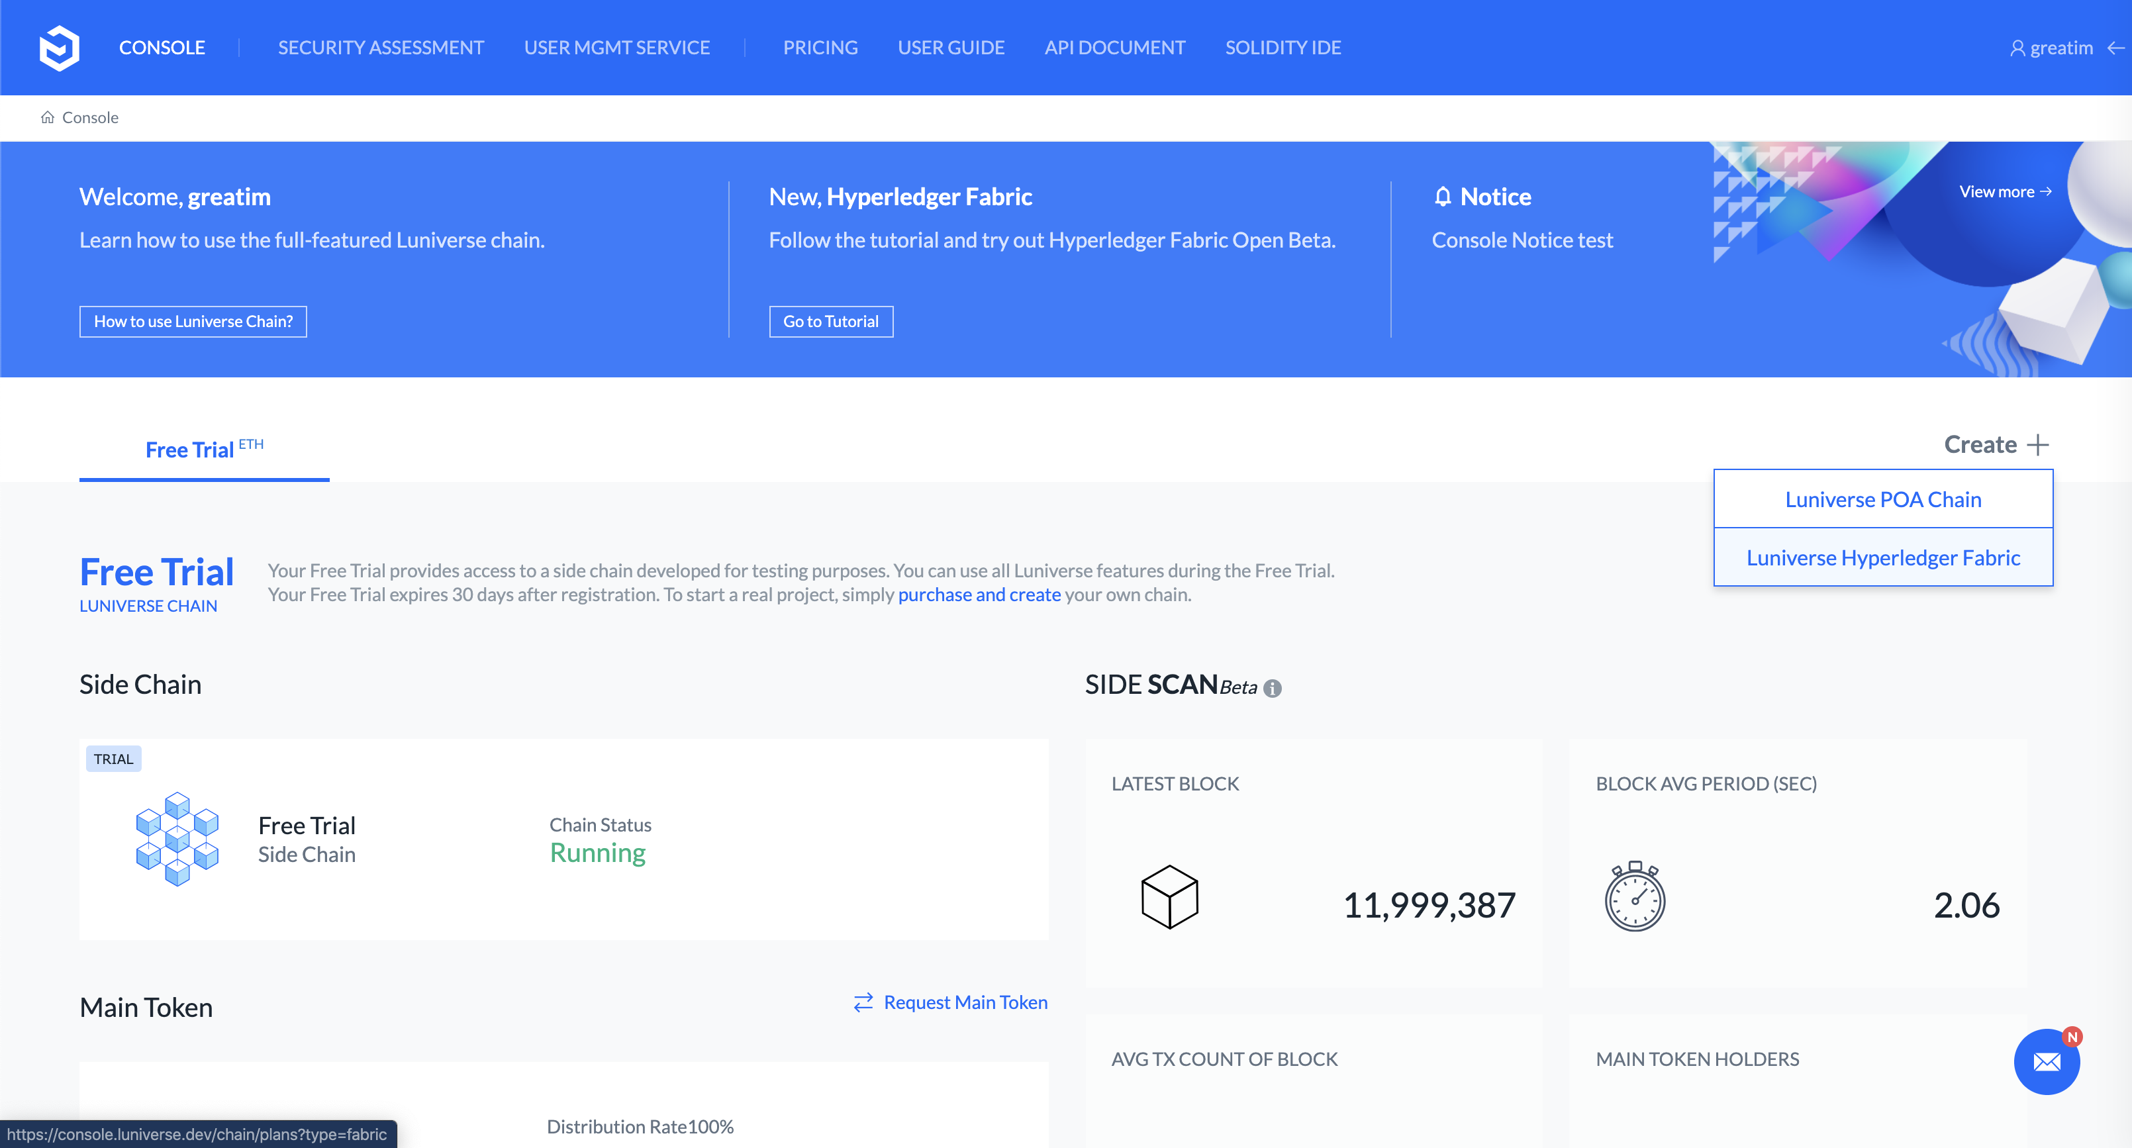Screen dimensions: 2132x1148
Task: Open the chat mail bubble icon
Action: (2046, 1061)
